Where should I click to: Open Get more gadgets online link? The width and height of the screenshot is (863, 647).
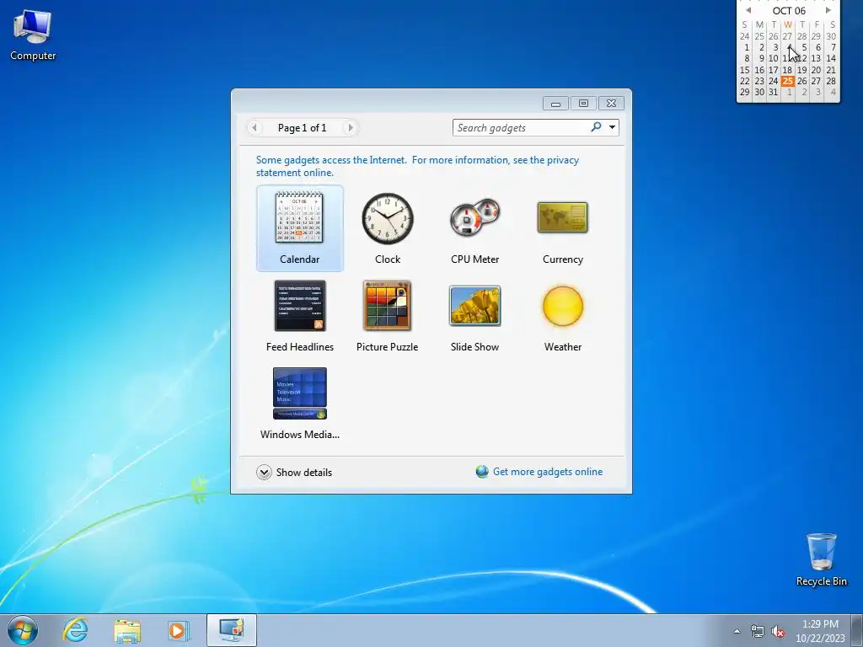click(x=539, y=472)
